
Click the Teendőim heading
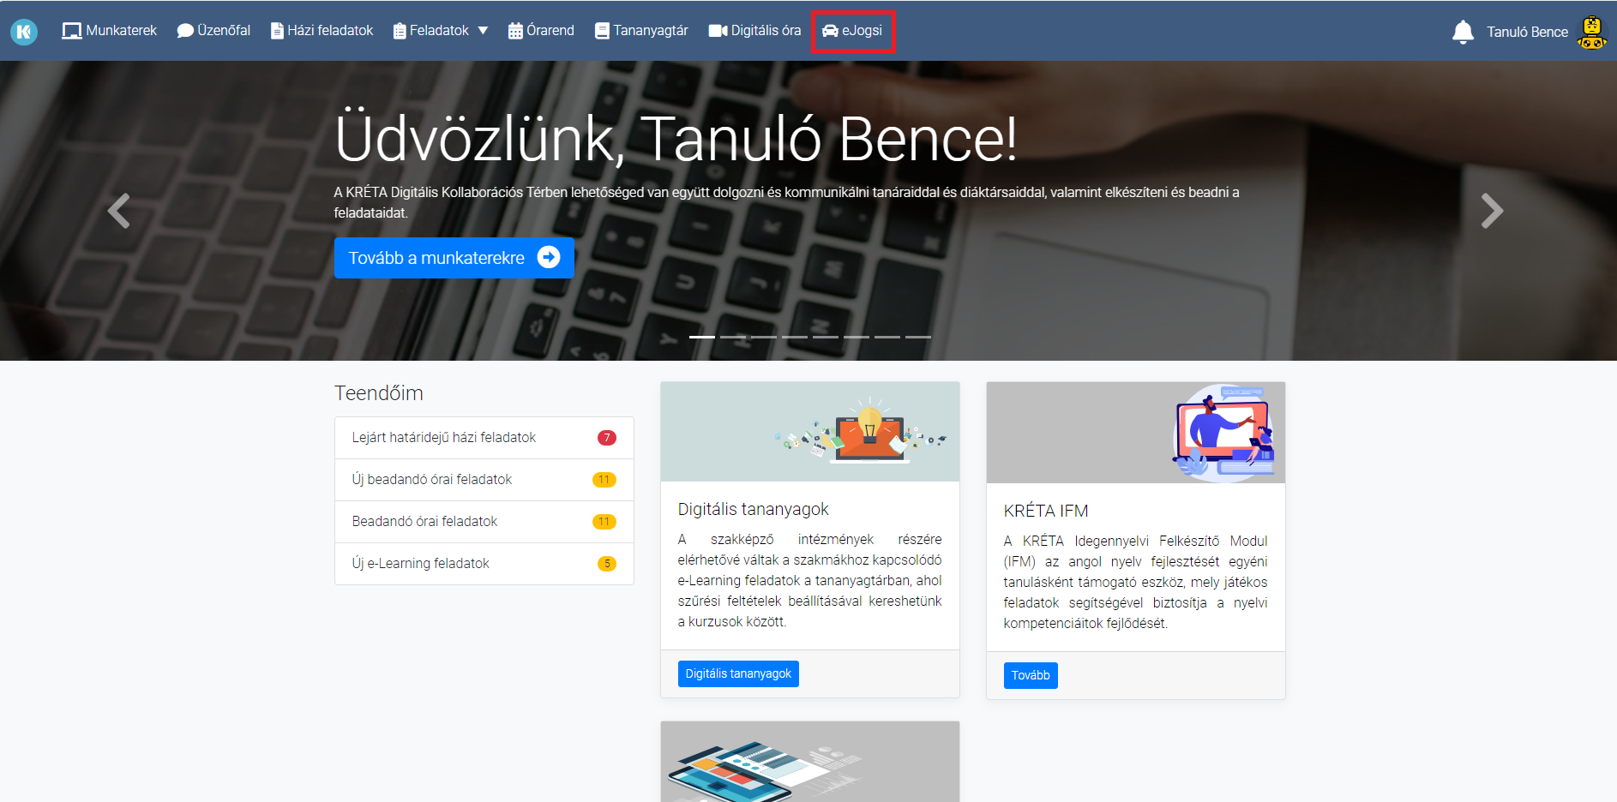point(379,393)
